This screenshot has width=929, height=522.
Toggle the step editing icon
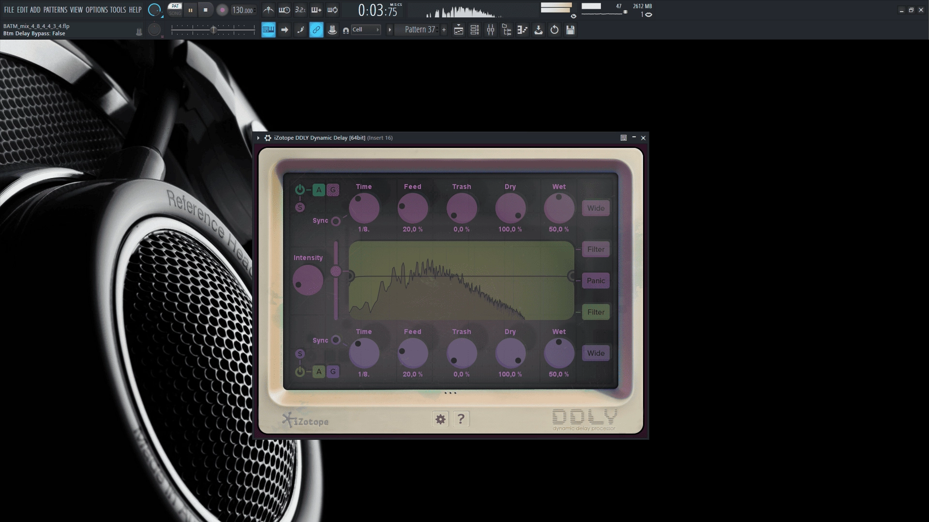point(300,30)
